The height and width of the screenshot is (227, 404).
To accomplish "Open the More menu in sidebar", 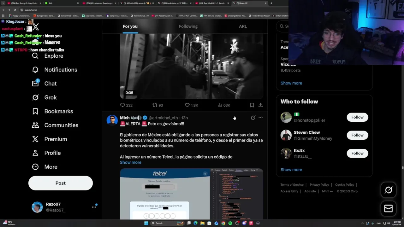I will [45, 167].
